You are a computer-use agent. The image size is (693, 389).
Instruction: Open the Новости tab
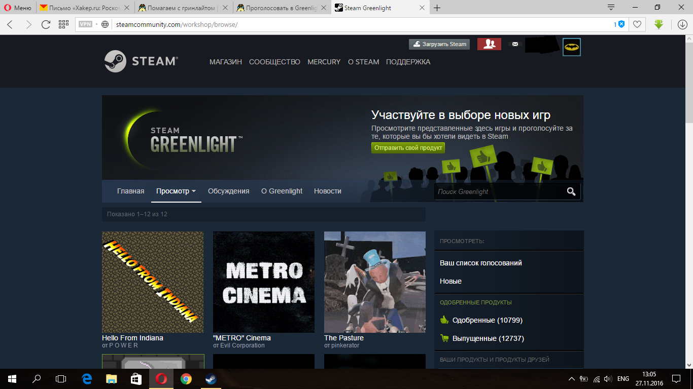pyautogui.click(x=327, y=191)
